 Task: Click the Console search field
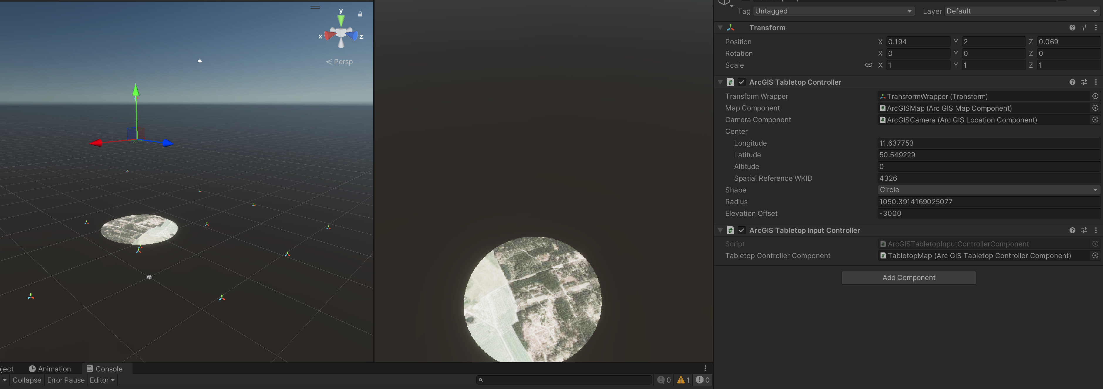(x=564, y=380)
